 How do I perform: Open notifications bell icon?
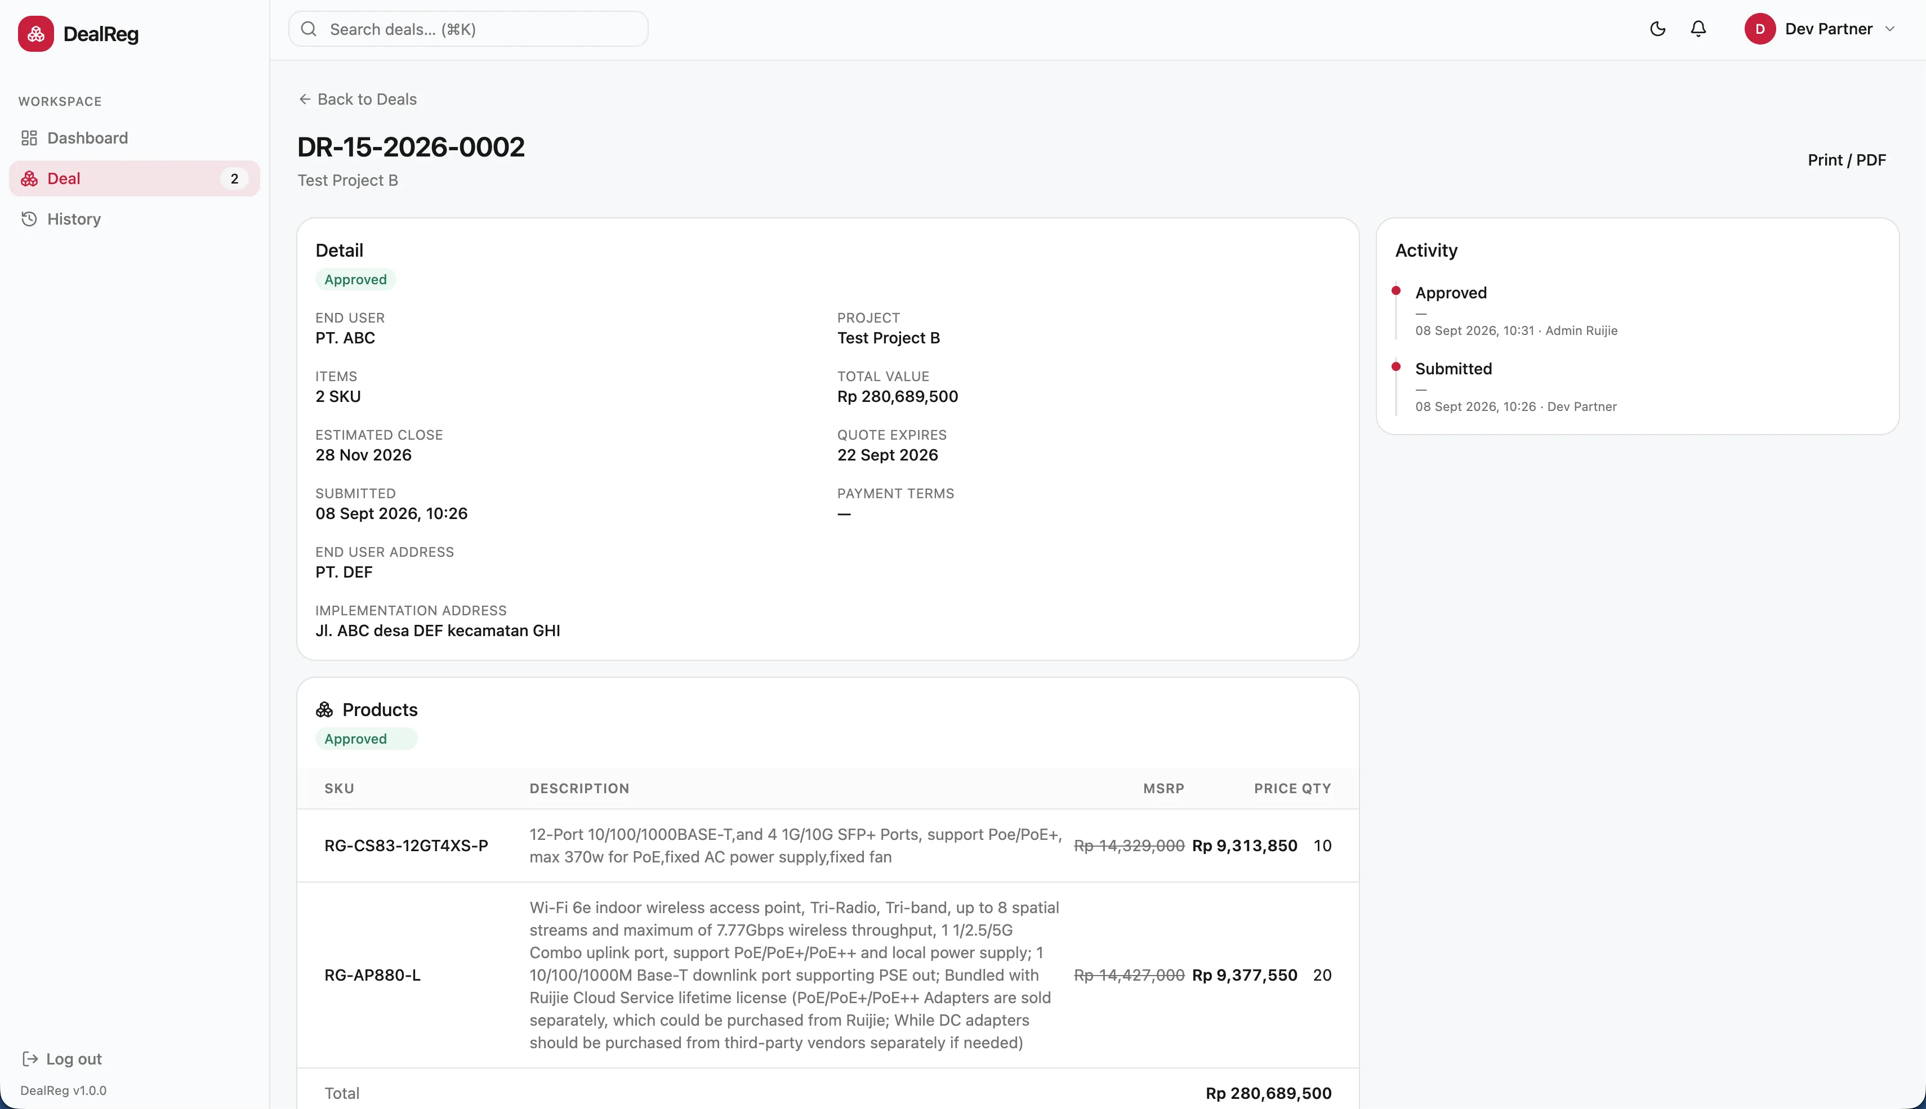pyautogui.click(x=1698, y=29)
